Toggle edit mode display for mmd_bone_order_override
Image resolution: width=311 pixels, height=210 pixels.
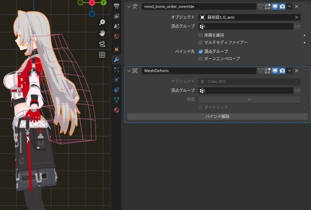coord(268,6)
